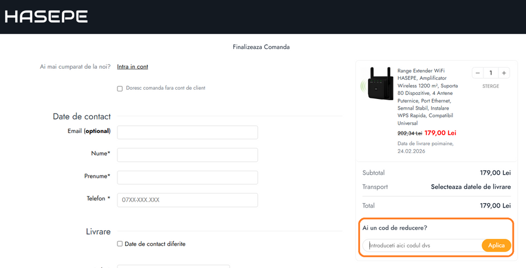526x268 pixels.
Task: Focus the Email (optional) input field
Action: [x=187, y=132]
